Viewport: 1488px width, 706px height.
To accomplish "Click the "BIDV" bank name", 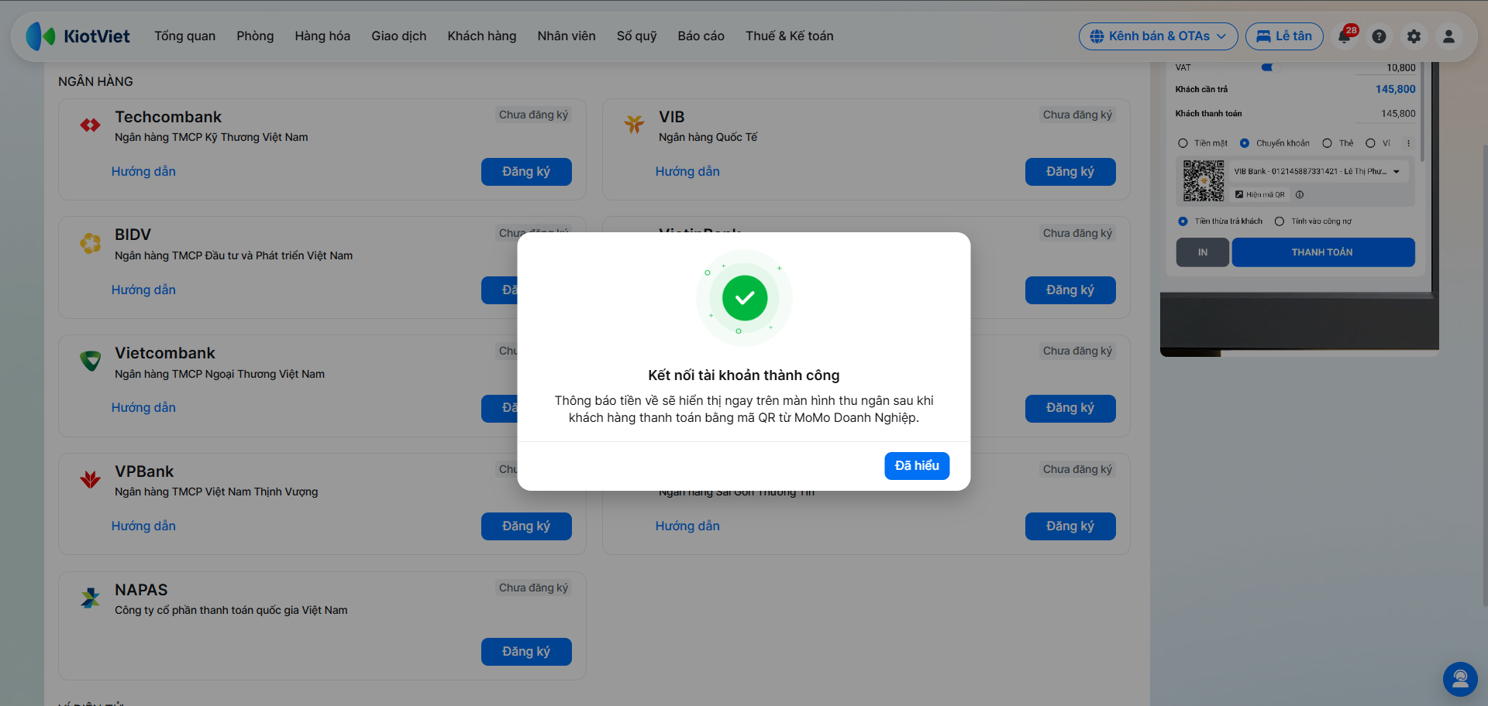I will click(x=133, y=235).
